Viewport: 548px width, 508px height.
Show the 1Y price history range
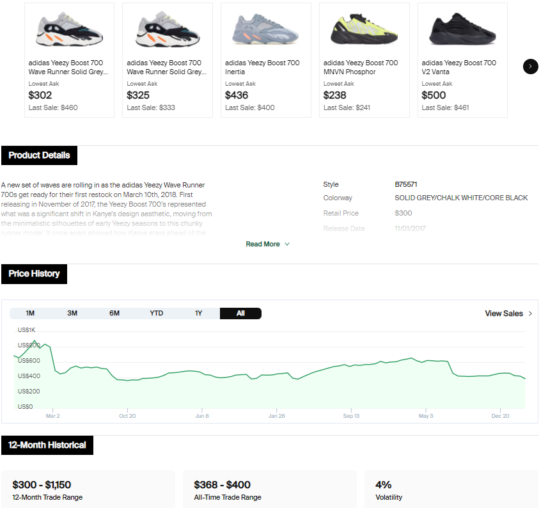[x=199, y=314]
